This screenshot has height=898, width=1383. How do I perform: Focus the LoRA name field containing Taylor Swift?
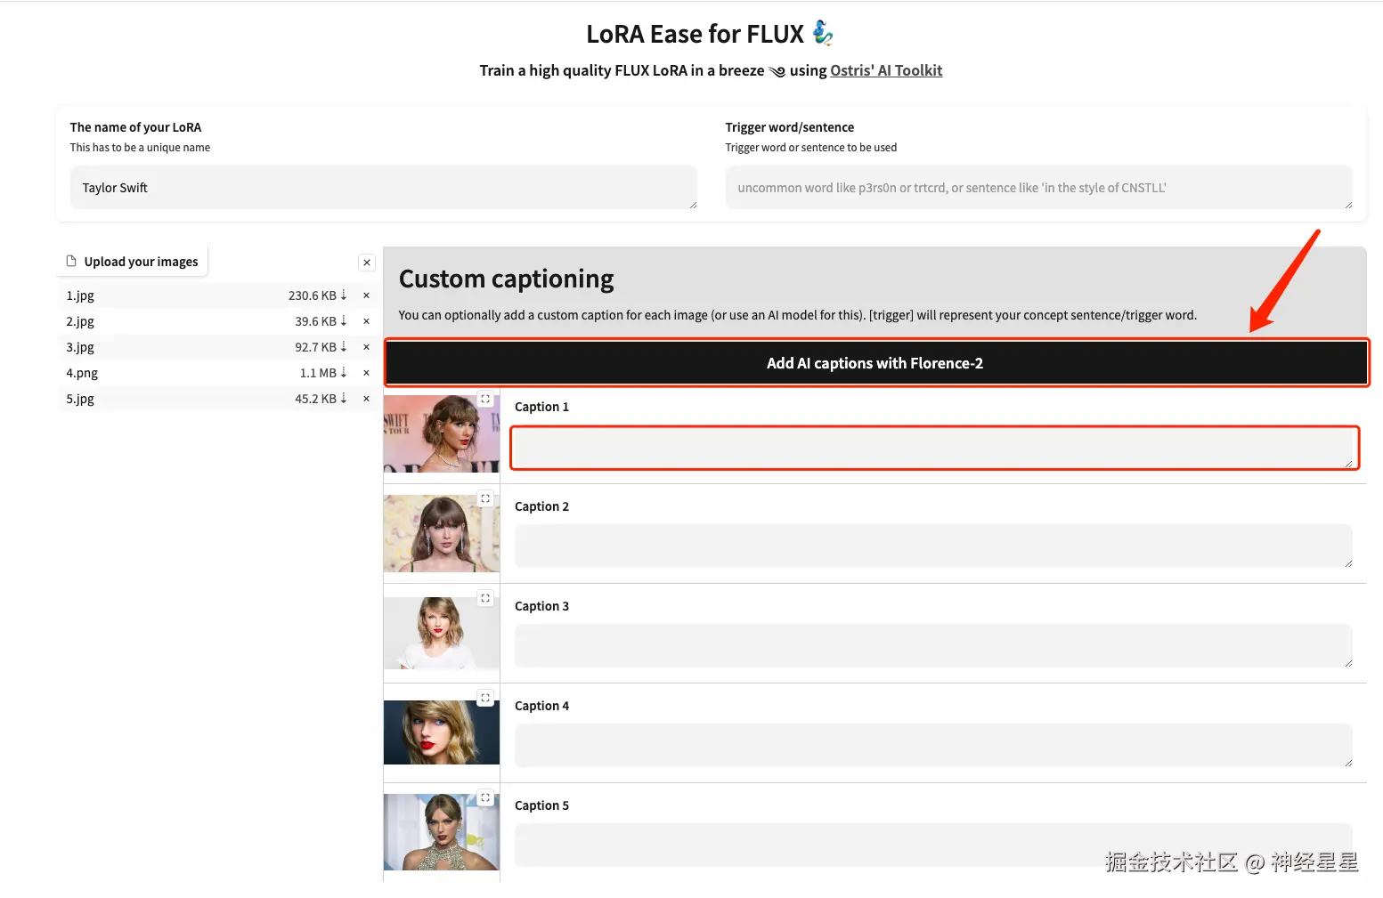(383, 188)
